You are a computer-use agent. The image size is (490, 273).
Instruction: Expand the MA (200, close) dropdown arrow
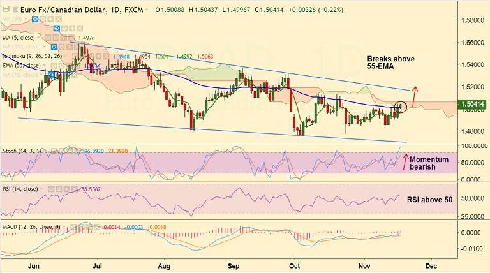[x=44, y=47]
